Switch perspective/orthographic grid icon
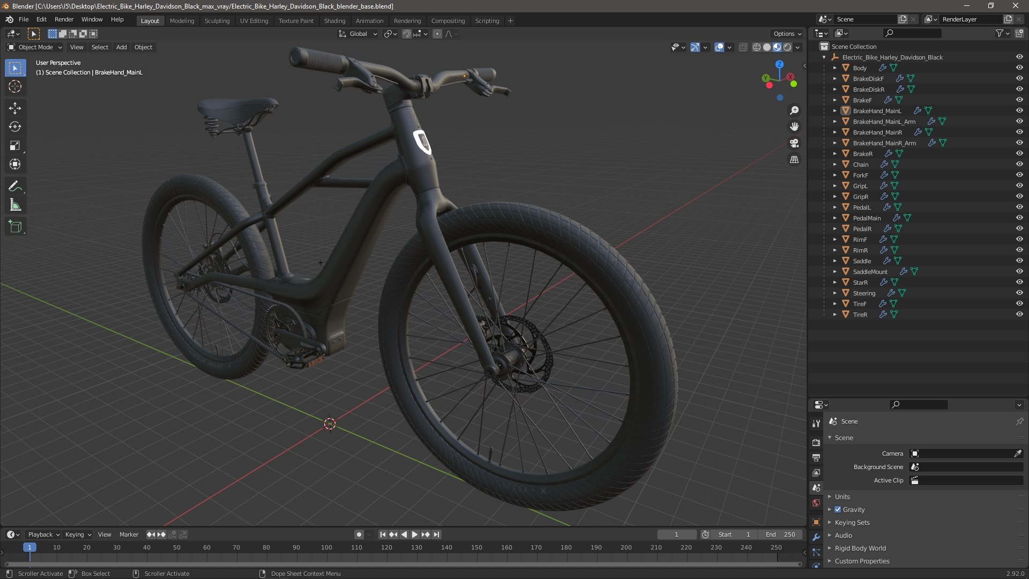Screen dimensions: 1029x579 [794, 160]
